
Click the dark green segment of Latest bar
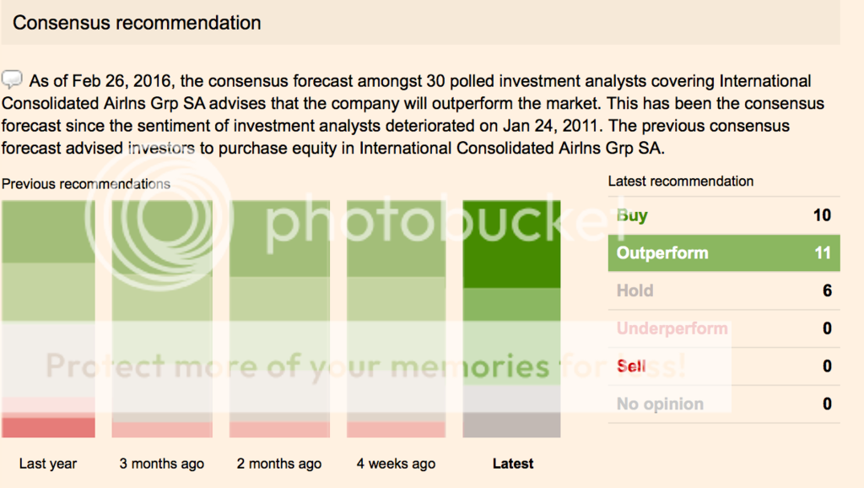pos(511,244)
